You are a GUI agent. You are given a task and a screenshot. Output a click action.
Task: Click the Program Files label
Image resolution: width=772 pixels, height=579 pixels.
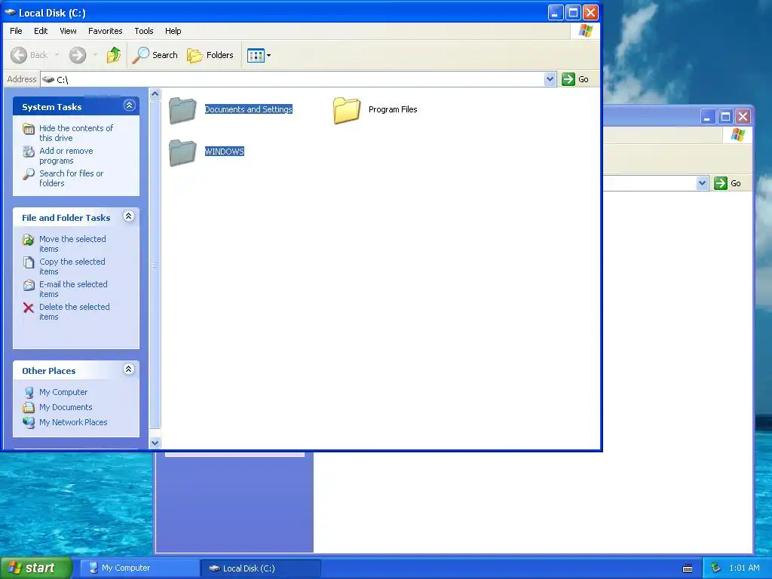(393, 109)
